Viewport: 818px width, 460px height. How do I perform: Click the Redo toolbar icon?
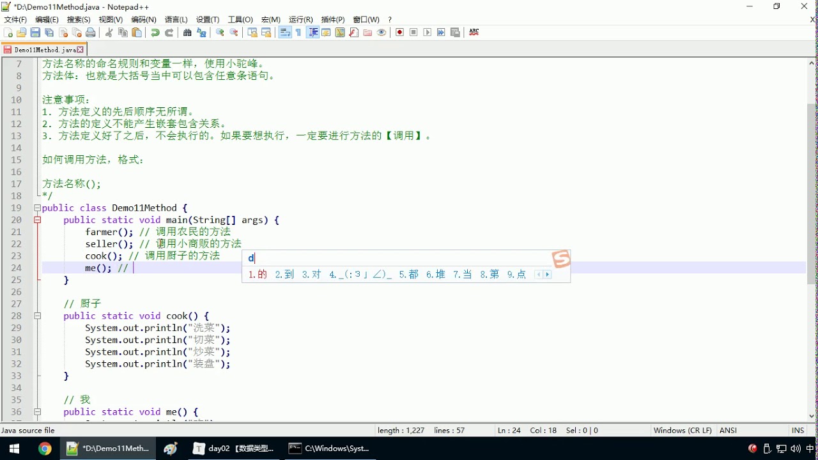(169, 32)
